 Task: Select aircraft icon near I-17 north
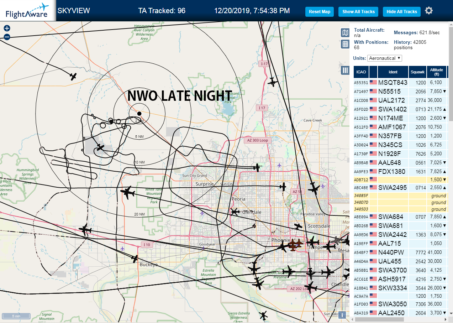coord(272,82)
